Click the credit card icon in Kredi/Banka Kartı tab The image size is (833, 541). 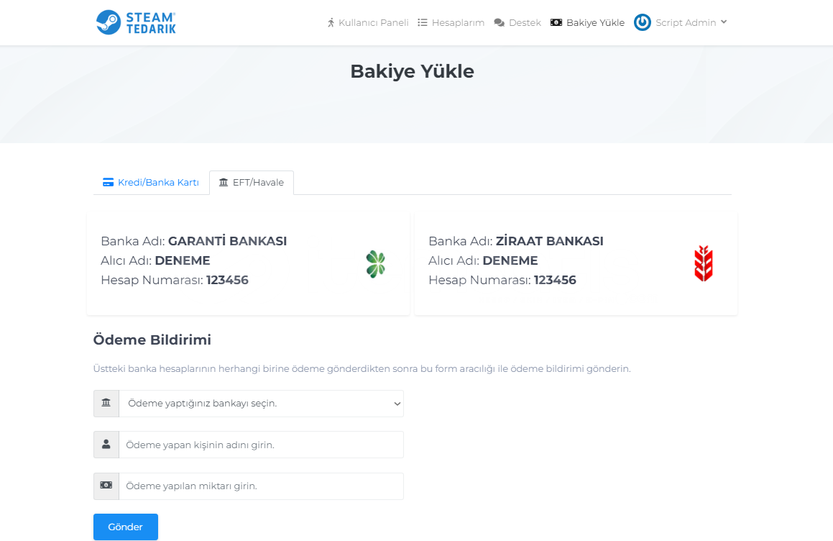pos(108,183)
